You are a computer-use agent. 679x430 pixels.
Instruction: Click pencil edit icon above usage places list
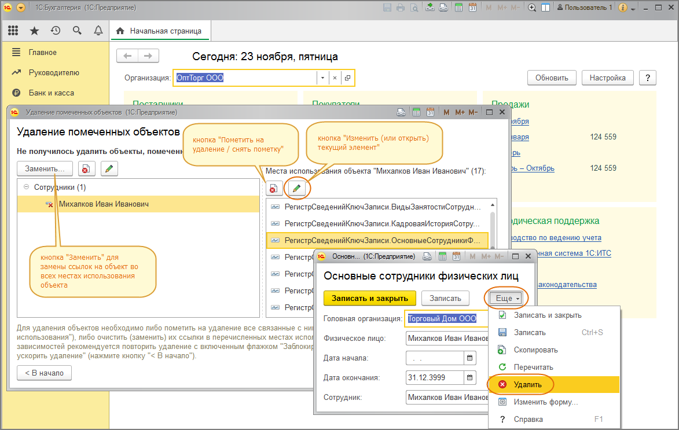click(x=296, y=188)
